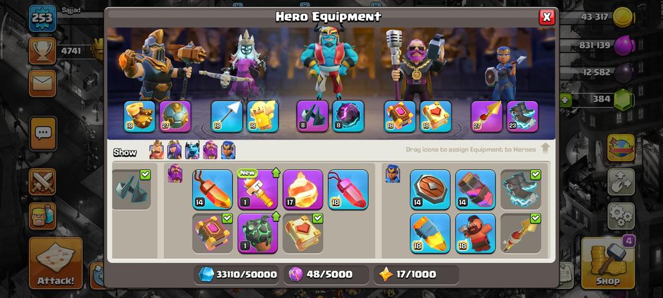Image resolution: width=663 pixels, height=298 pixels.
Task: Close the Hero Equipment window
Action: [x=547, y=17]
